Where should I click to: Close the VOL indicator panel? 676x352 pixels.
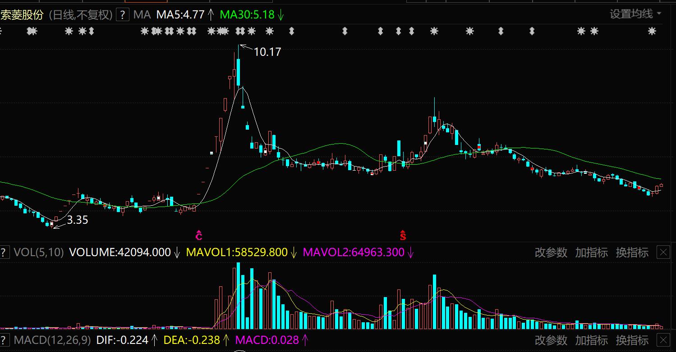point(663,253)
